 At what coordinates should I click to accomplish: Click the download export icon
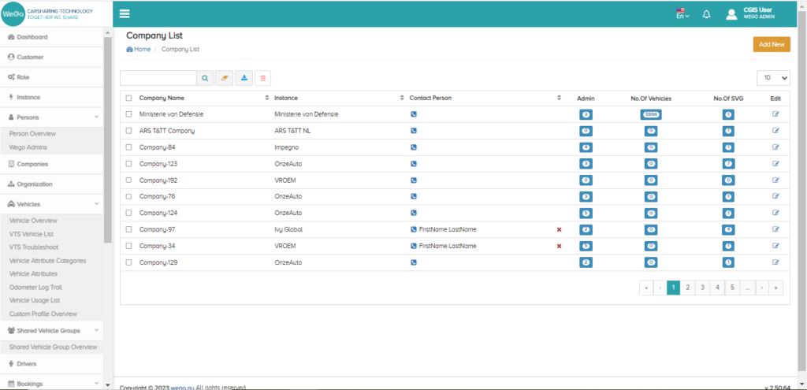(244, 78)
